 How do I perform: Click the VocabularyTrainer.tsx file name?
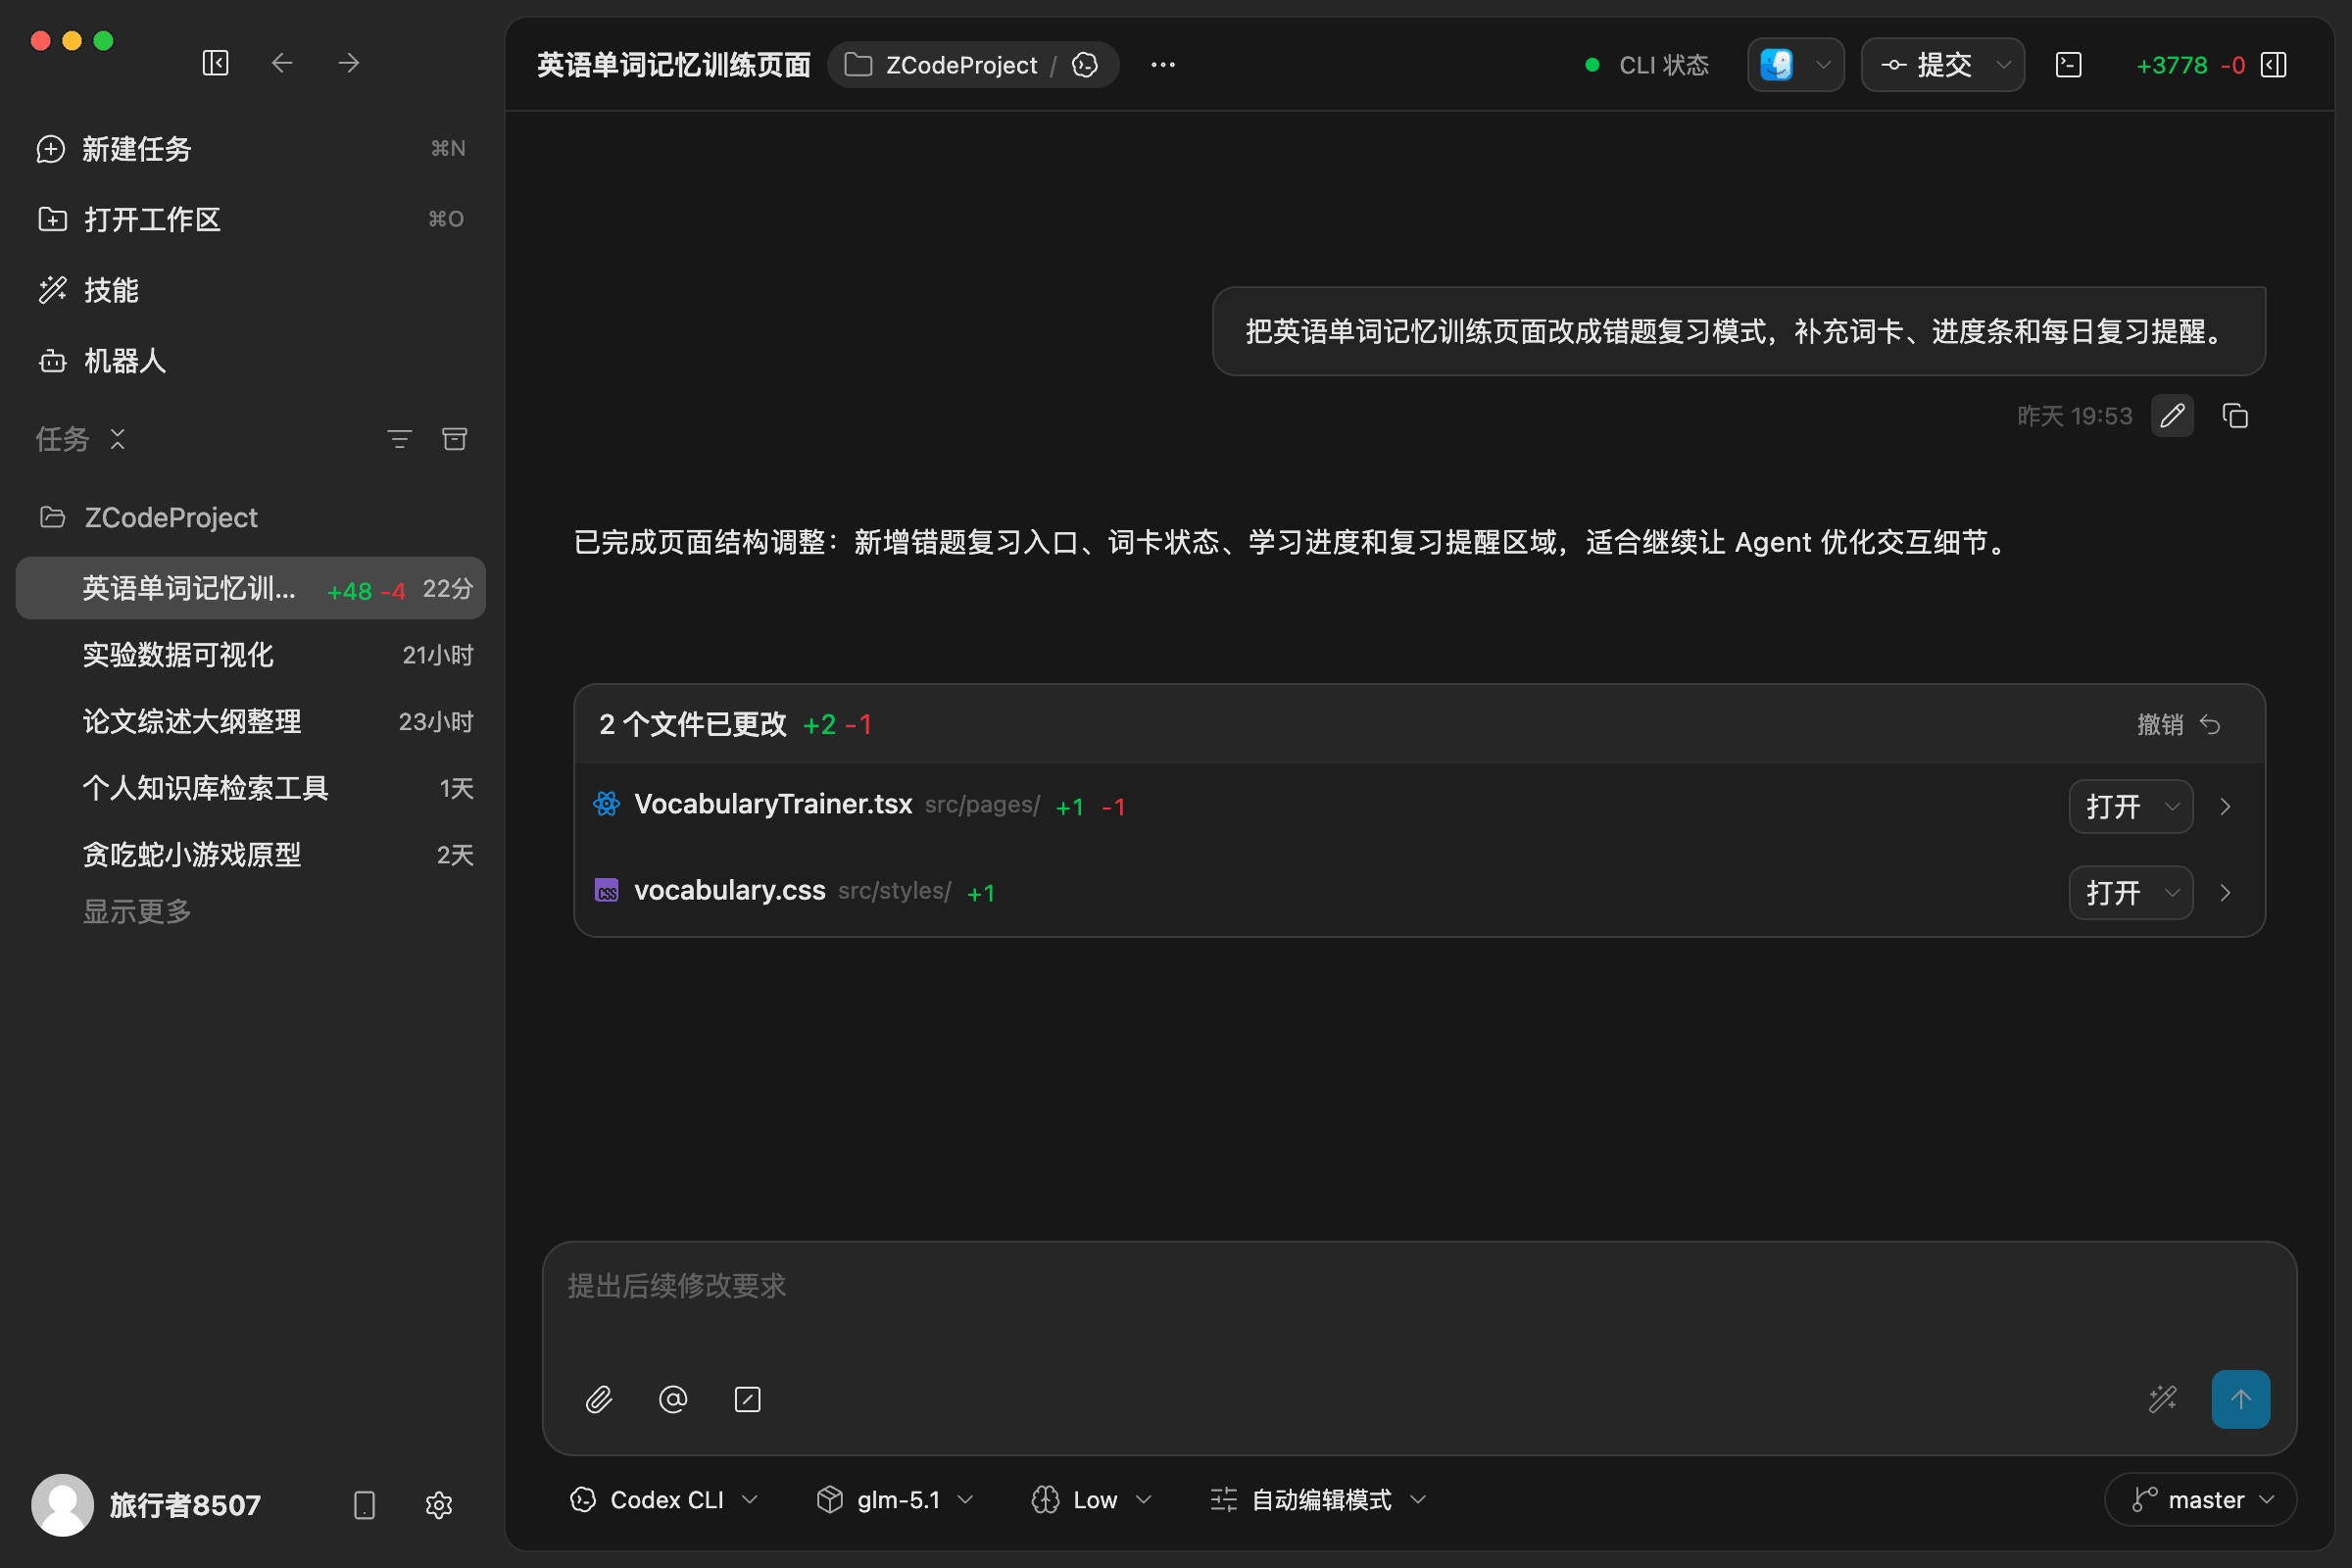click(x=773, y=804)
